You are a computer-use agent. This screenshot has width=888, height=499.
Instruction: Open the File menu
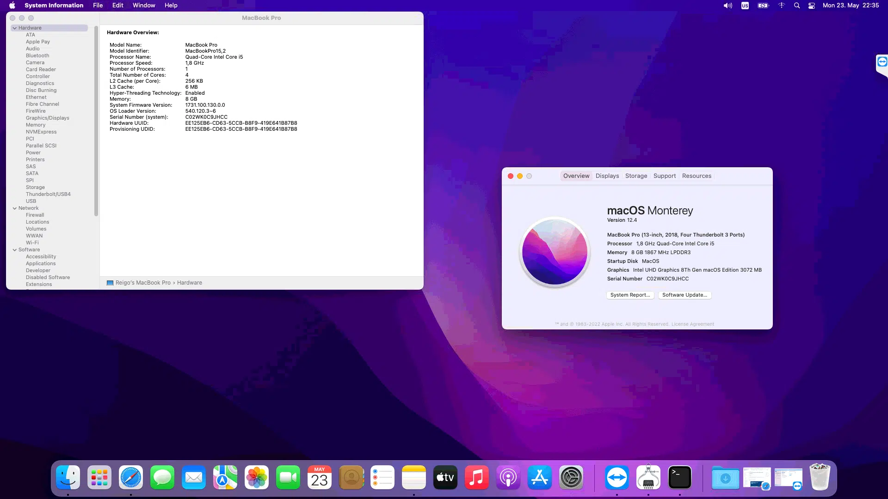pos(98,6)
